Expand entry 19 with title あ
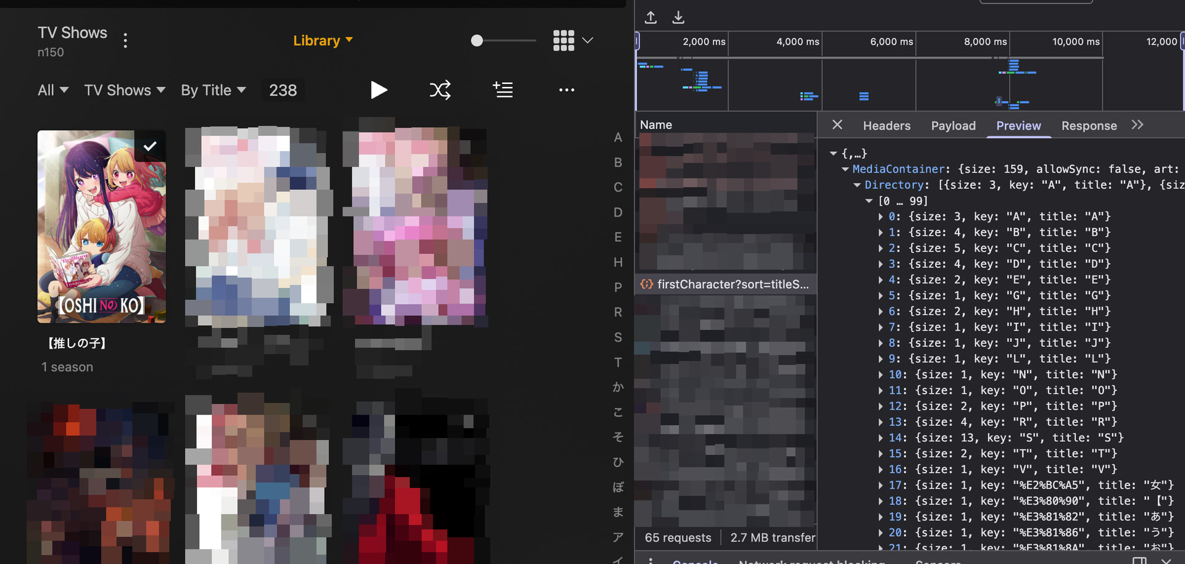1185x564 pixels. 881,517
